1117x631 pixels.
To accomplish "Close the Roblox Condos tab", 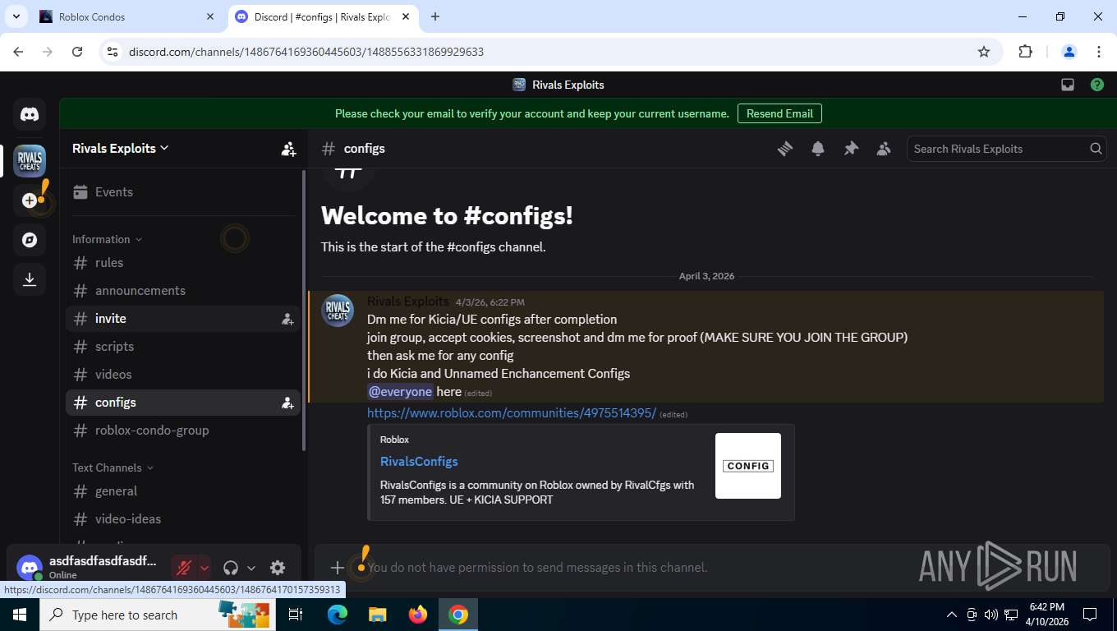I will click(x=210, y=16).
